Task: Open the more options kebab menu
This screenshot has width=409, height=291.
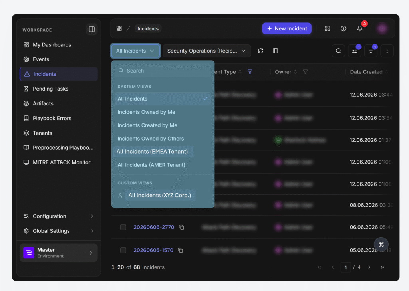Action: 387,51
